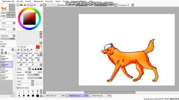Adjust the Мин размер slider

click(x=33, y=75)
